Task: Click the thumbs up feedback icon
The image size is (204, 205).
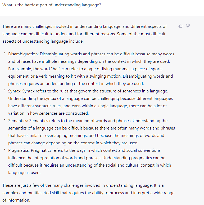Action: point(180,26)
